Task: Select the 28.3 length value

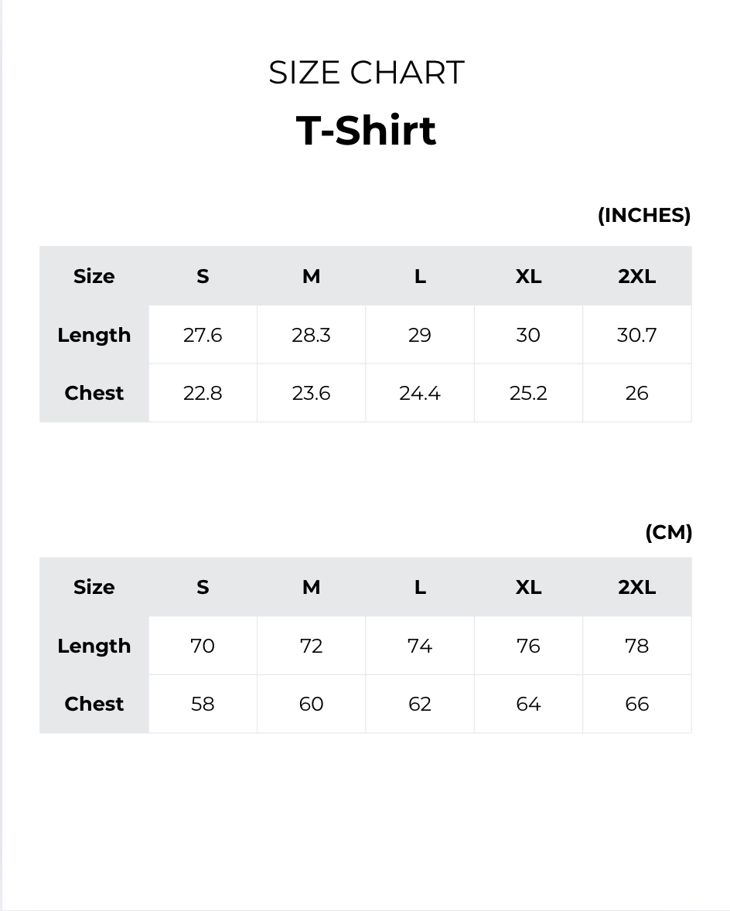Action: 311,335
